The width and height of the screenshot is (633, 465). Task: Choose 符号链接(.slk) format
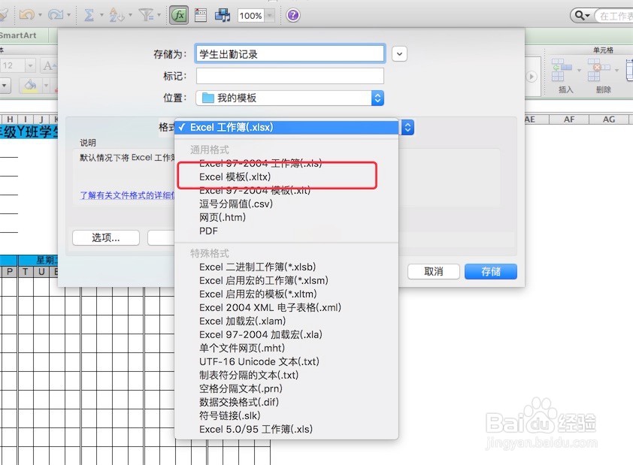[286, 416]
